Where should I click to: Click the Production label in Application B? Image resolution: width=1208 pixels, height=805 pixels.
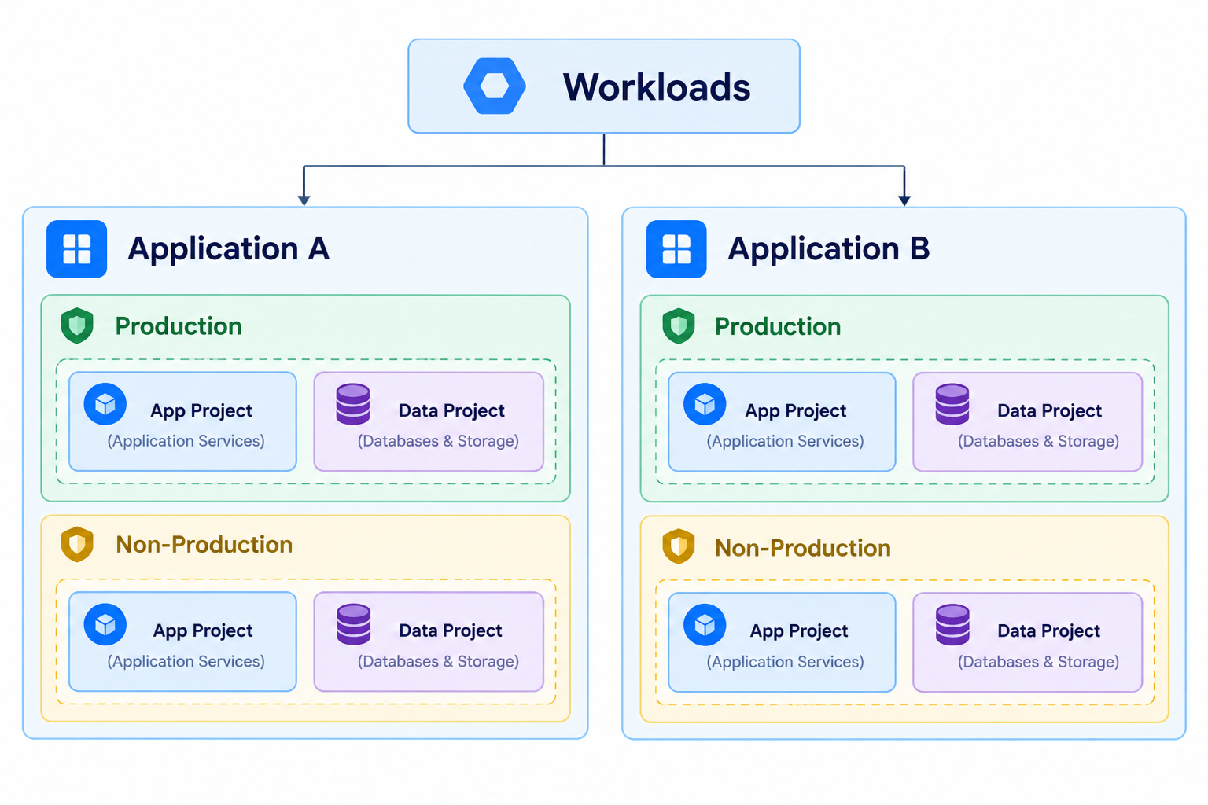pyautogui.click(x=778, y=326)
